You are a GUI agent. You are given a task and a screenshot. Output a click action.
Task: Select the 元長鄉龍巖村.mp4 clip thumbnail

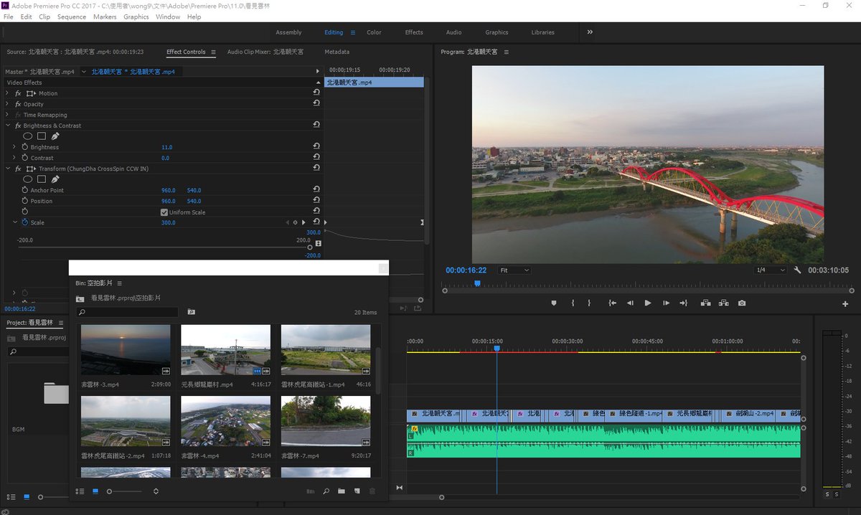pyautogui.click(x=225, y=350)
